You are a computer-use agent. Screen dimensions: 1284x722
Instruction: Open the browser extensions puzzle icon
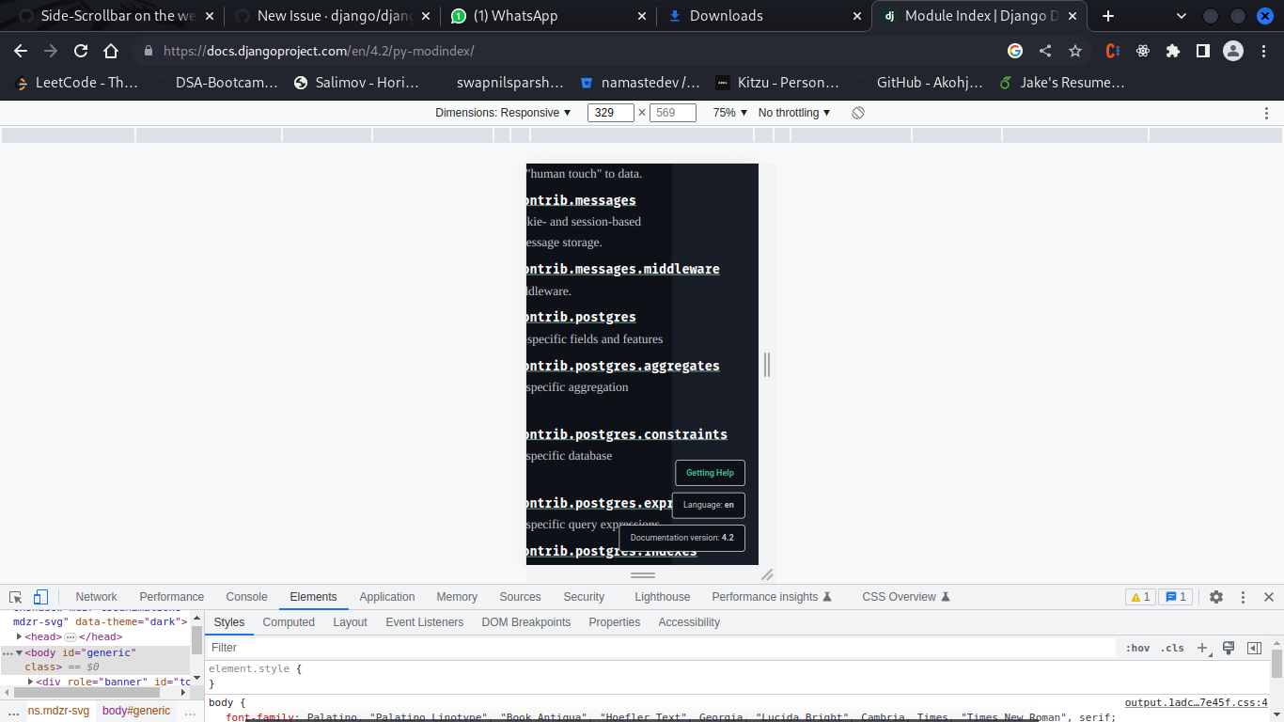(x=1173, y=51)
